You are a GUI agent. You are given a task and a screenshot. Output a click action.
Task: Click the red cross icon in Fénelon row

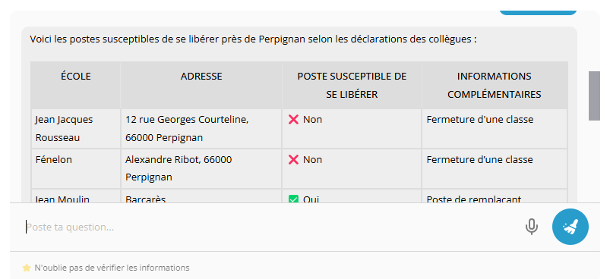[x=293, y=160]
